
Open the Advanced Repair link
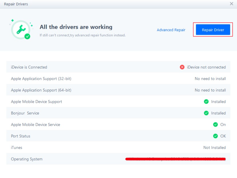tap(171, 30)
